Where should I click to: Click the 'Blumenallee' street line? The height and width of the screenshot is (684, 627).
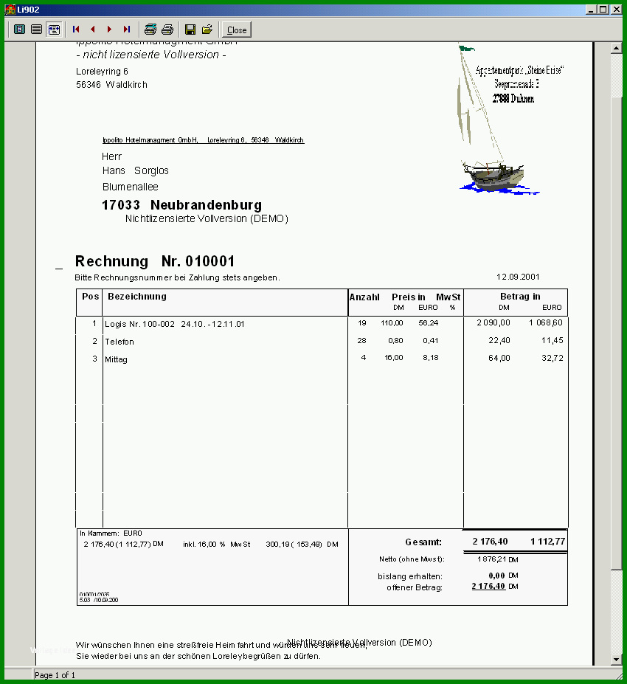pyautogui.click(x=131, y=187)
